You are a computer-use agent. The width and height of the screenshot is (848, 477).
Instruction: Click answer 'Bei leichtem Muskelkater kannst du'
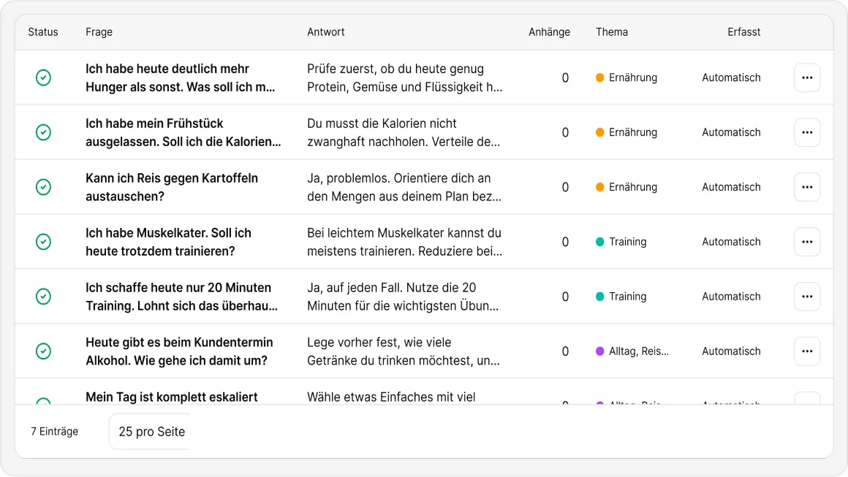[404, 242]
